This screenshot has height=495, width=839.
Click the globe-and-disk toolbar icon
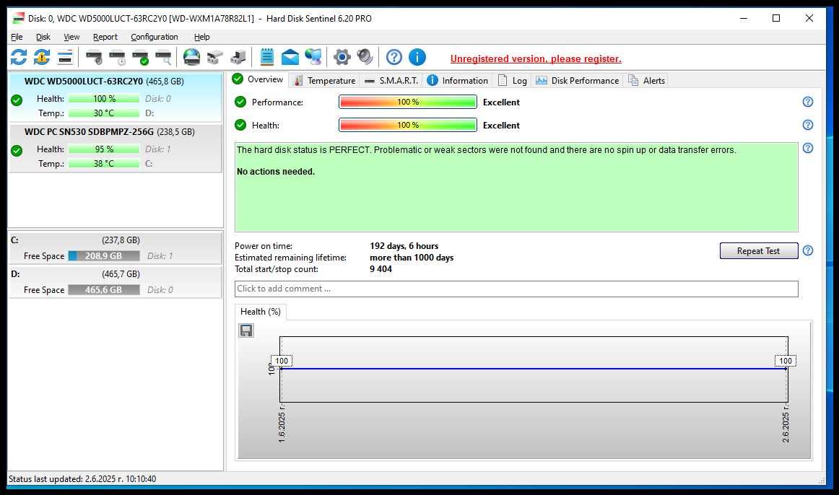click(x=191, y=57)
